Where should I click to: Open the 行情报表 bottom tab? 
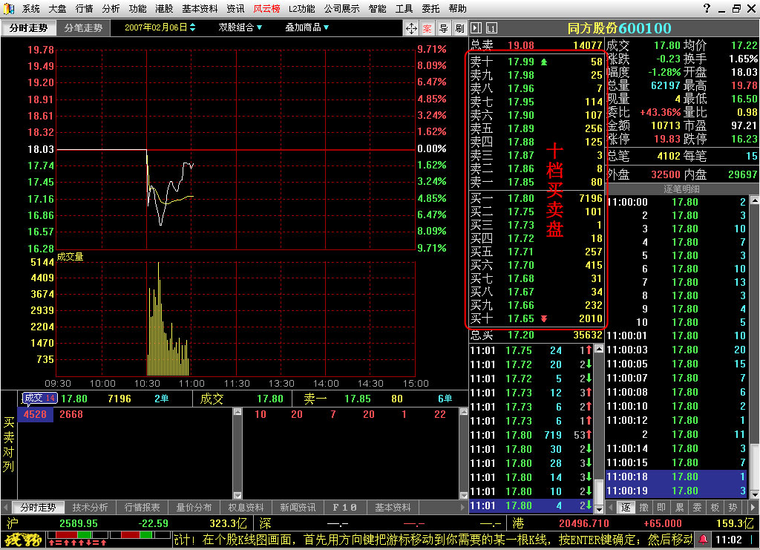(142, 508)
